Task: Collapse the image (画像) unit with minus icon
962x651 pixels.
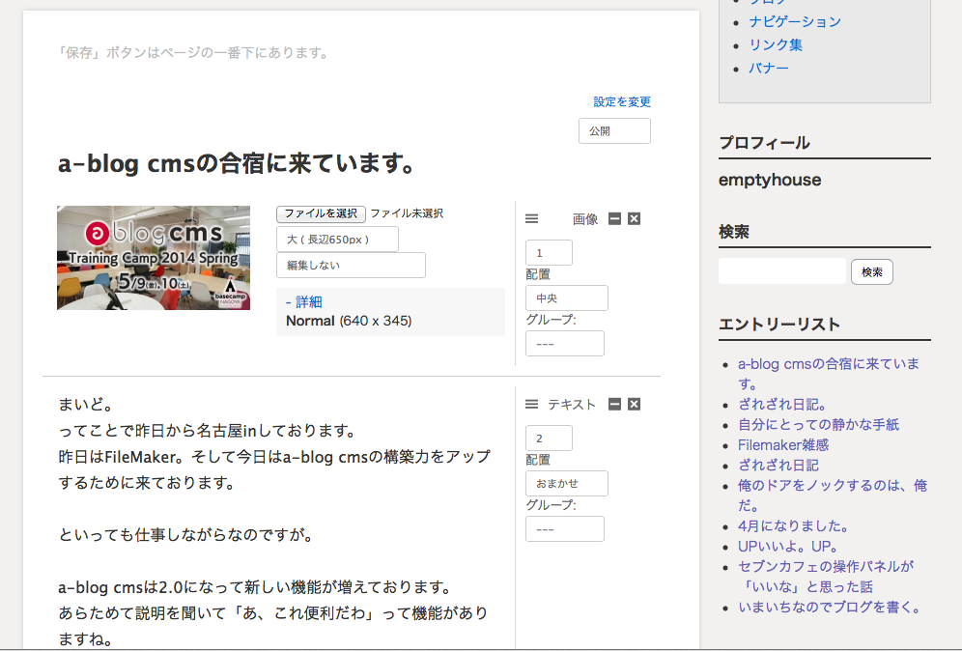Action: pyautogui.click(x=614, y=219)
